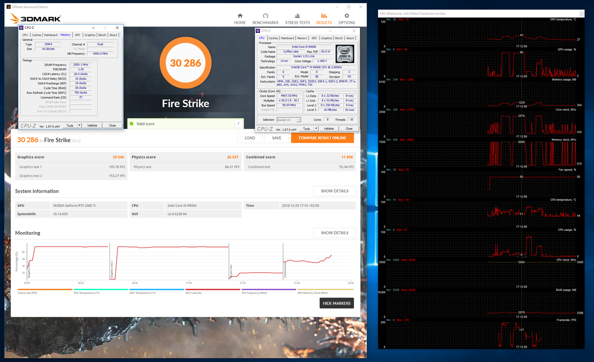The image size is (594, 362).
Task: Click the question mark help button beside Valid score
Action: [x=239, y=124]
